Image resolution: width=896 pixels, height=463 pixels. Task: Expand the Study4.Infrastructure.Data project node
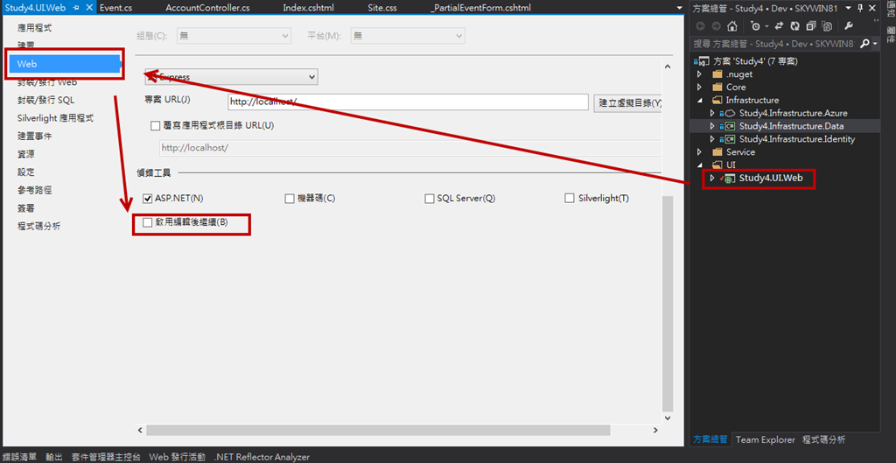pos(712,126)
